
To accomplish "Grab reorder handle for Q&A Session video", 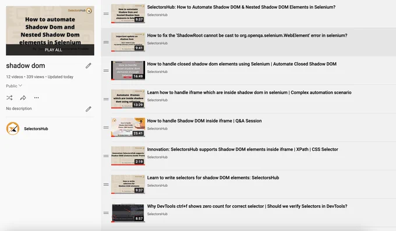I will pyautogui.click(x=106, y=127).
